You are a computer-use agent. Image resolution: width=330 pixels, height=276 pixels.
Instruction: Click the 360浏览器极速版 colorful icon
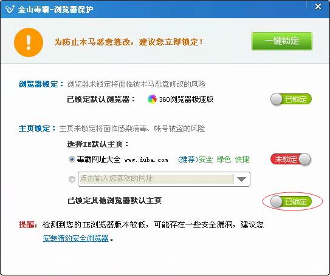(152, 99)
